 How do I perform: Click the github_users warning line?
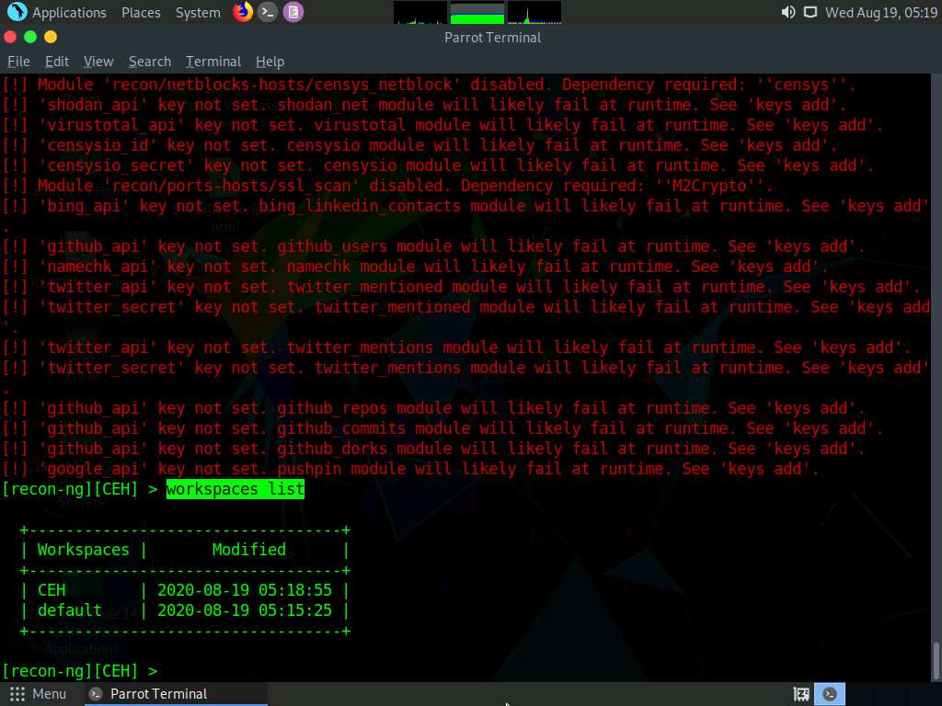tap(433, 246)
